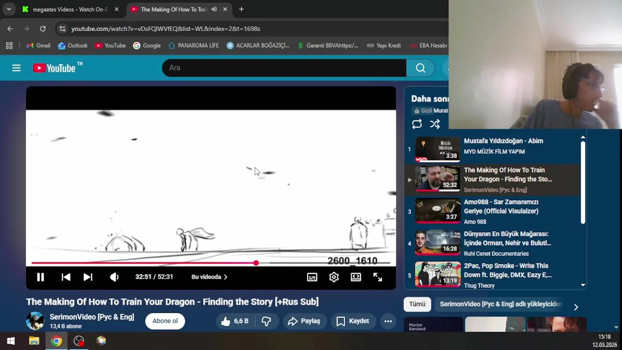622x350 pixels.
Task: Toggle subtitles on the video player
Action: (x=312, y=277)
